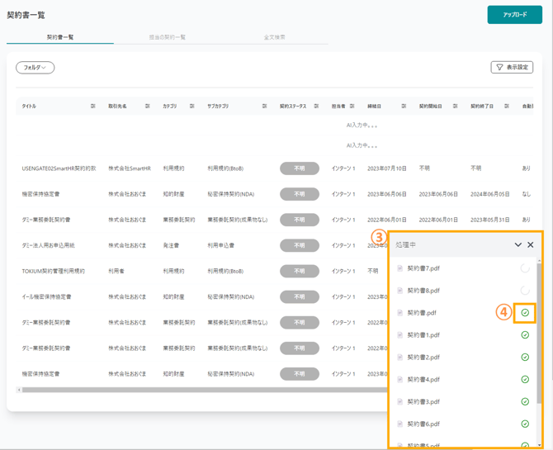Open the サブカテゴリ column filter icon
Viewport: 553px width, 450px height.
[264, 107]
